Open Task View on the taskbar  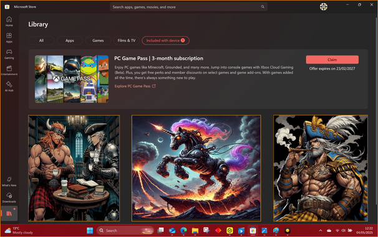[x=160, y=231]
